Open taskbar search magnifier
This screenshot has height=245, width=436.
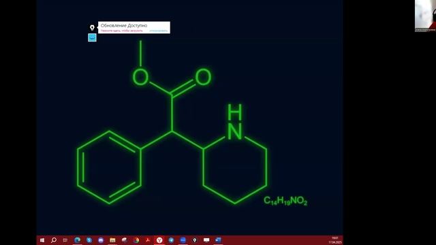(x=54, y=240)
